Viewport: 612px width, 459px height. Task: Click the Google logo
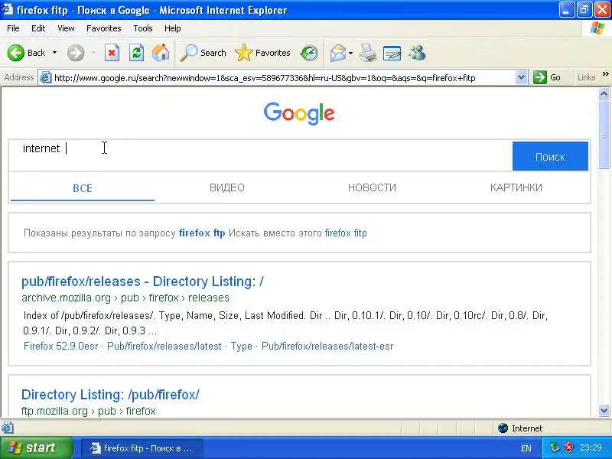point(299,113)
